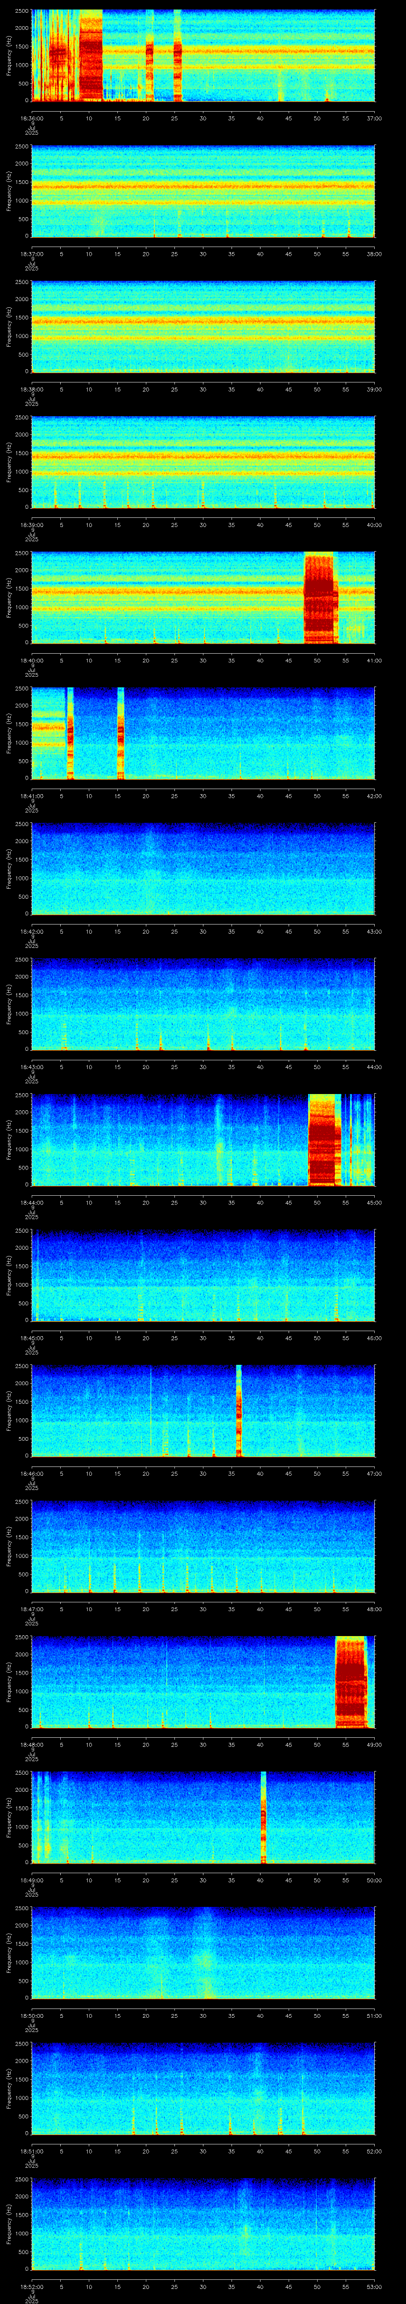Open the 18:50 spectrogram panel
The image size is (406, 2304).
point(203,1953)
